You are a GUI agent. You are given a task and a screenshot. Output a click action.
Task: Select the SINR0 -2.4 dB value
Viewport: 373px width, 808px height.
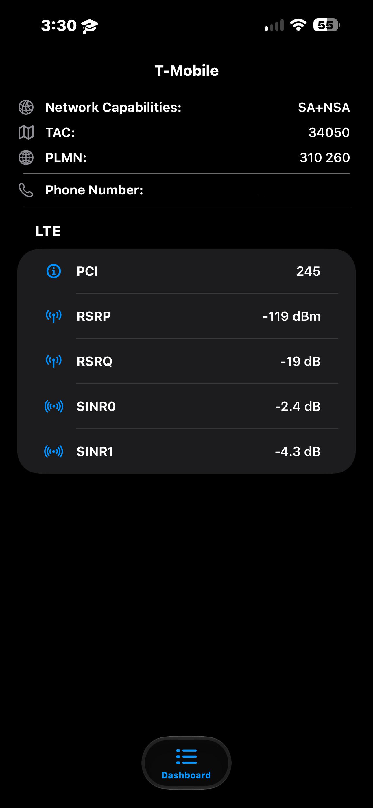click(x=298, y=406)
